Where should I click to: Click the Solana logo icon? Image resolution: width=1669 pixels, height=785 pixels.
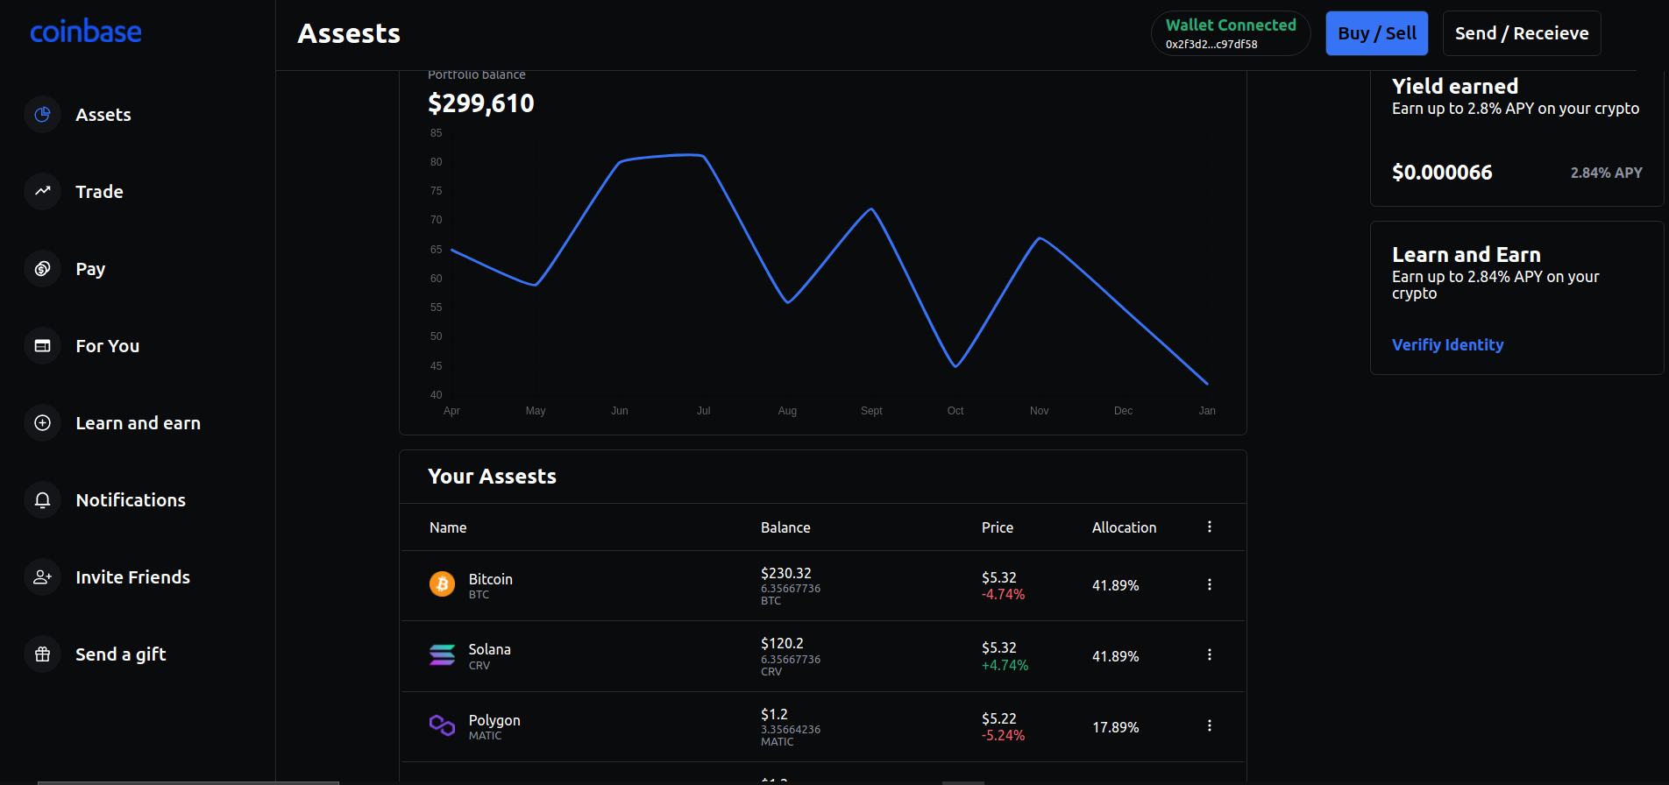pyautogui.click(x=442, y=654)
